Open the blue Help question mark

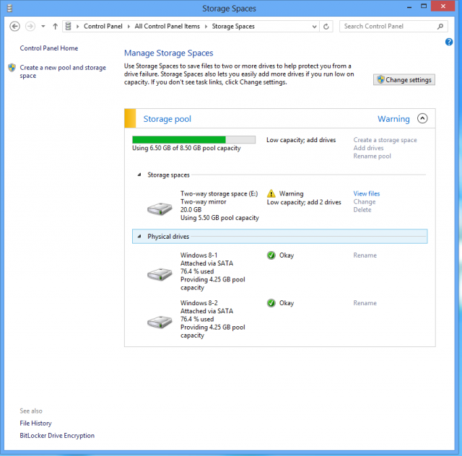tap(449, 42)
